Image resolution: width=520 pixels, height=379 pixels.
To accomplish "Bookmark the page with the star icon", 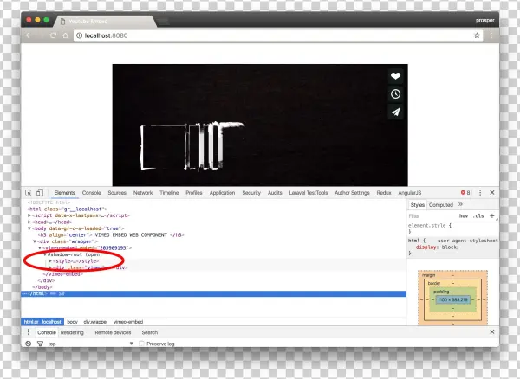I will 477,35.
